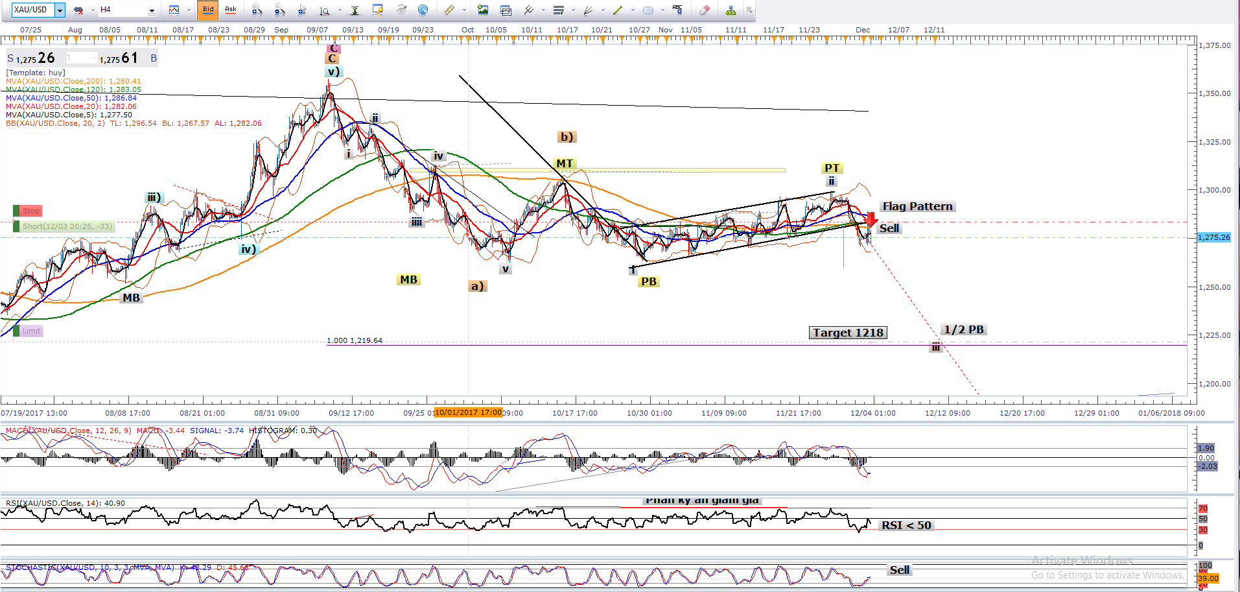Toggle the unlink chart symbol icon
The image size is (1240, 592).
pyautogui.click(x=78, y=10)
